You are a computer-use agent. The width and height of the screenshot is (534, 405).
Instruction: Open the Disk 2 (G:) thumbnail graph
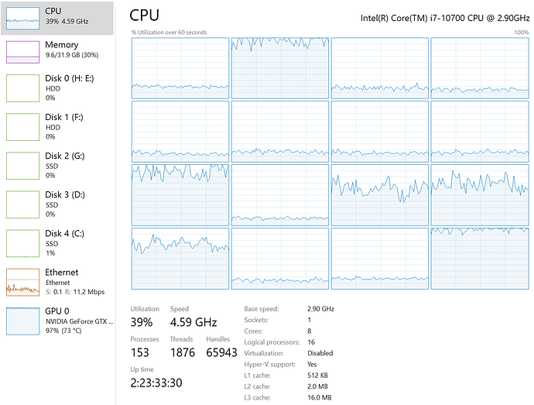[x=22, y=166]
